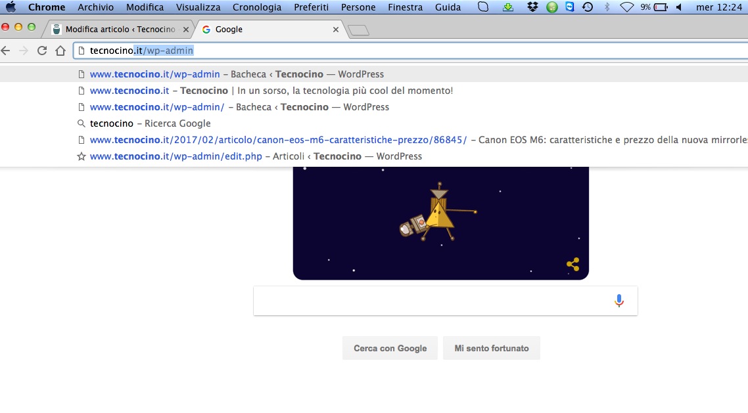Click the voice search microphone icon
Image resolution: width=748 pixels, height=413 pixels.
(x=619, y=301)
